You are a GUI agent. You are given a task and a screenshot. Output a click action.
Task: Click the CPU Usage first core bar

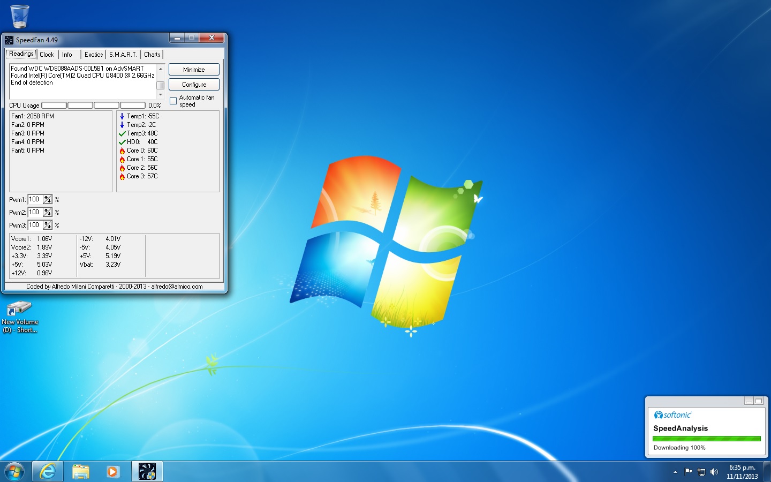(x=54, y=106)
